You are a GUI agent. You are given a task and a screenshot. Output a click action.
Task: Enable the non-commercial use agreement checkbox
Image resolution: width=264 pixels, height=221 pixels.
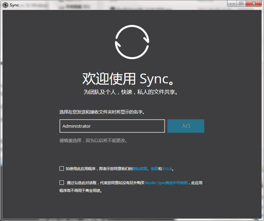coord(62,182)
